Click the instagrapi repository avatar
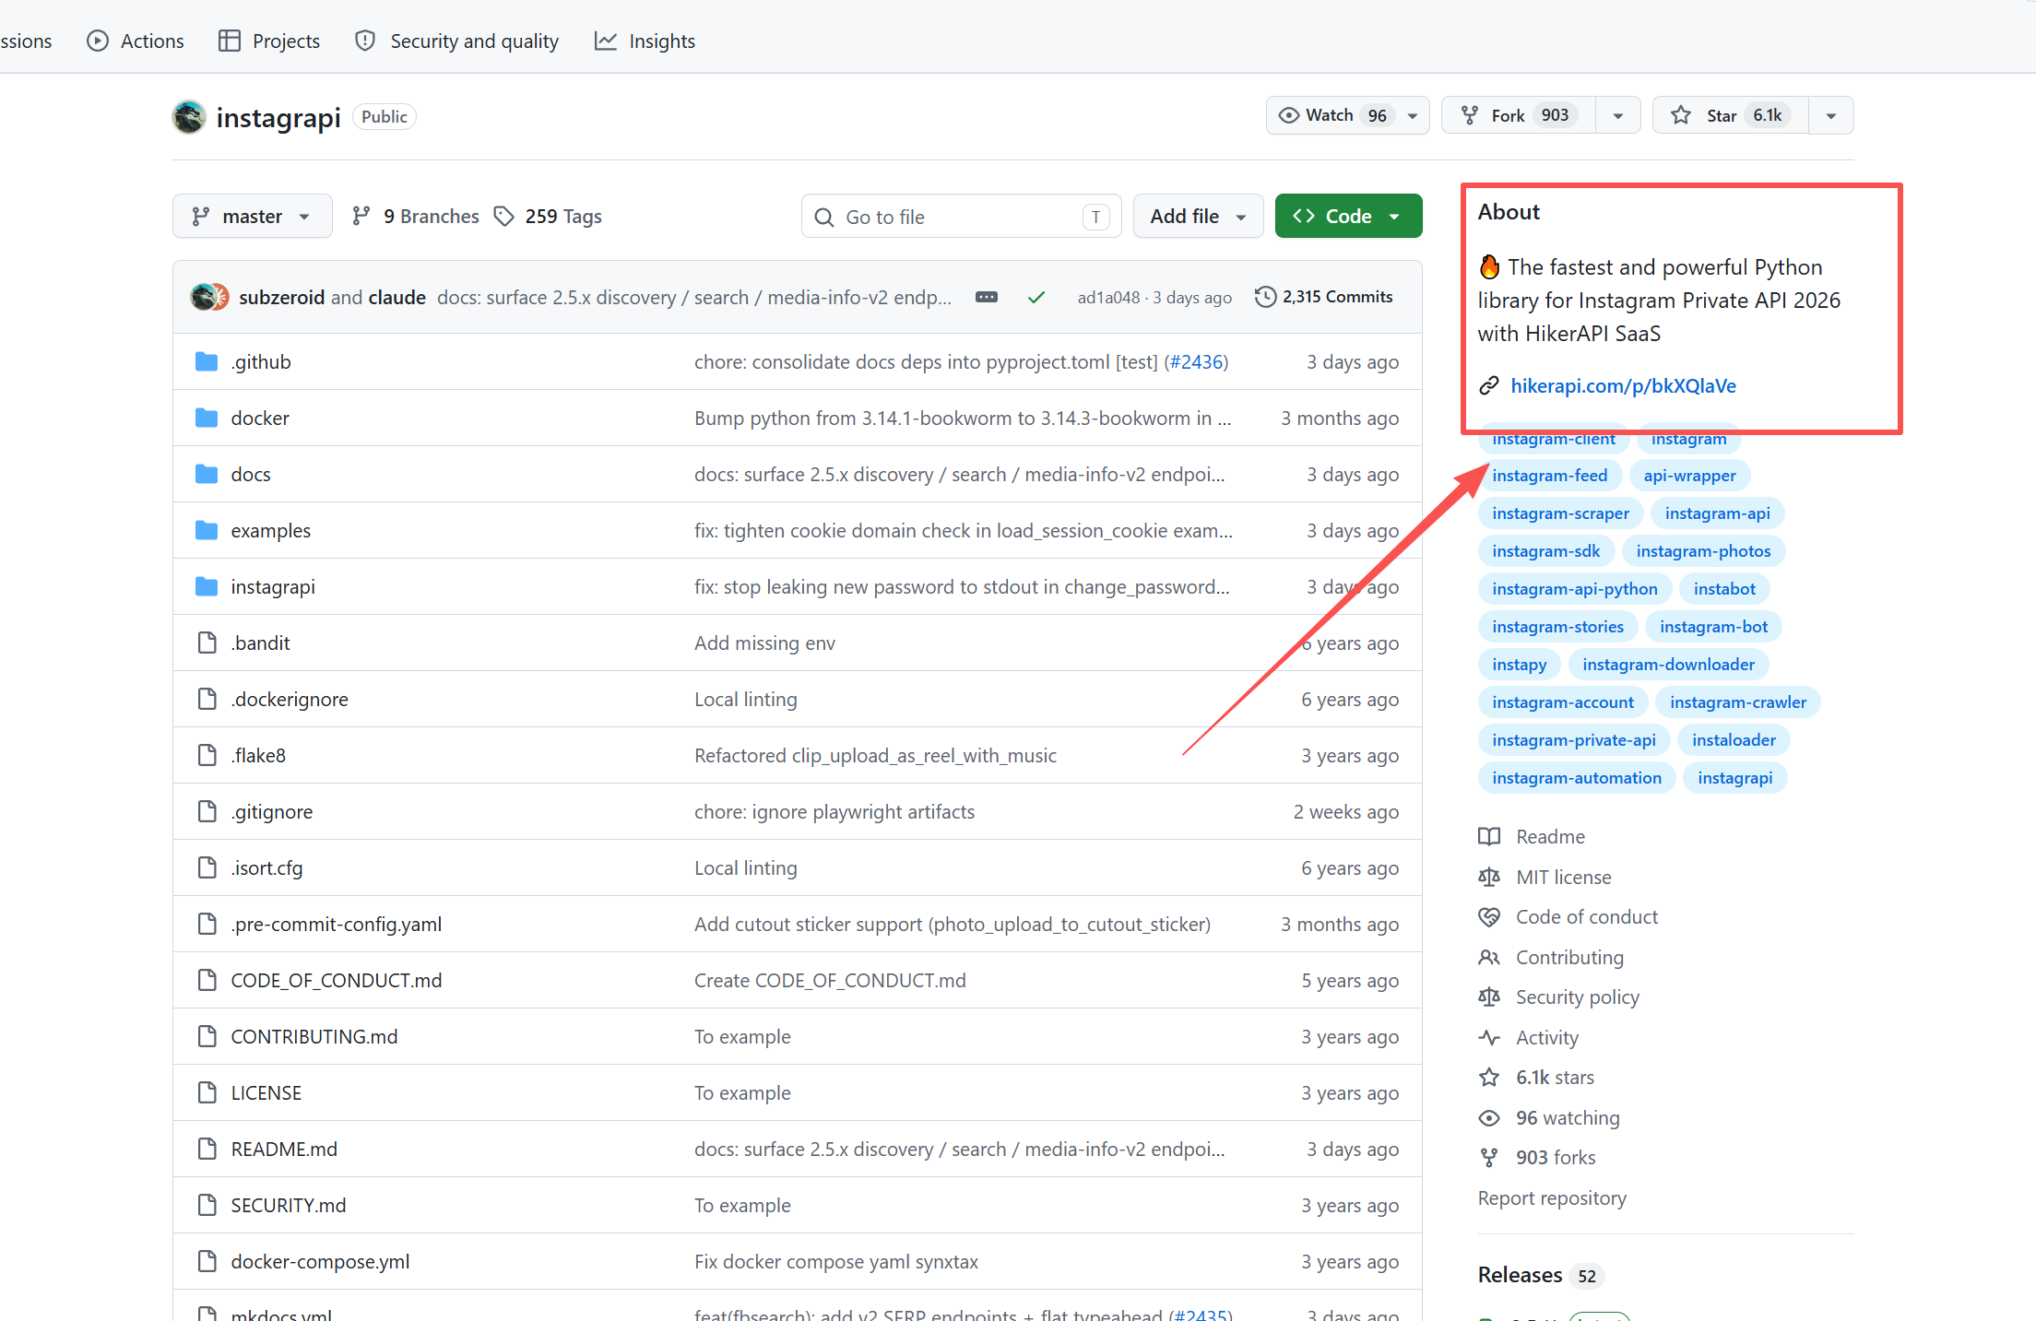Viewport: 2036px width, 1321px height. (x=189, y=117)
